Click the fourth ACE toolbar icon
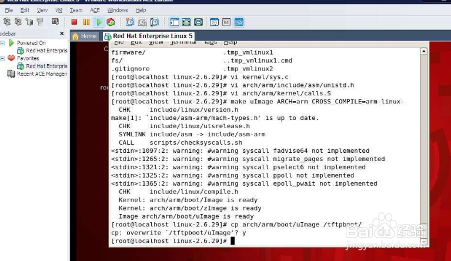The image size is (451, 261). click(x=40, y=22)
